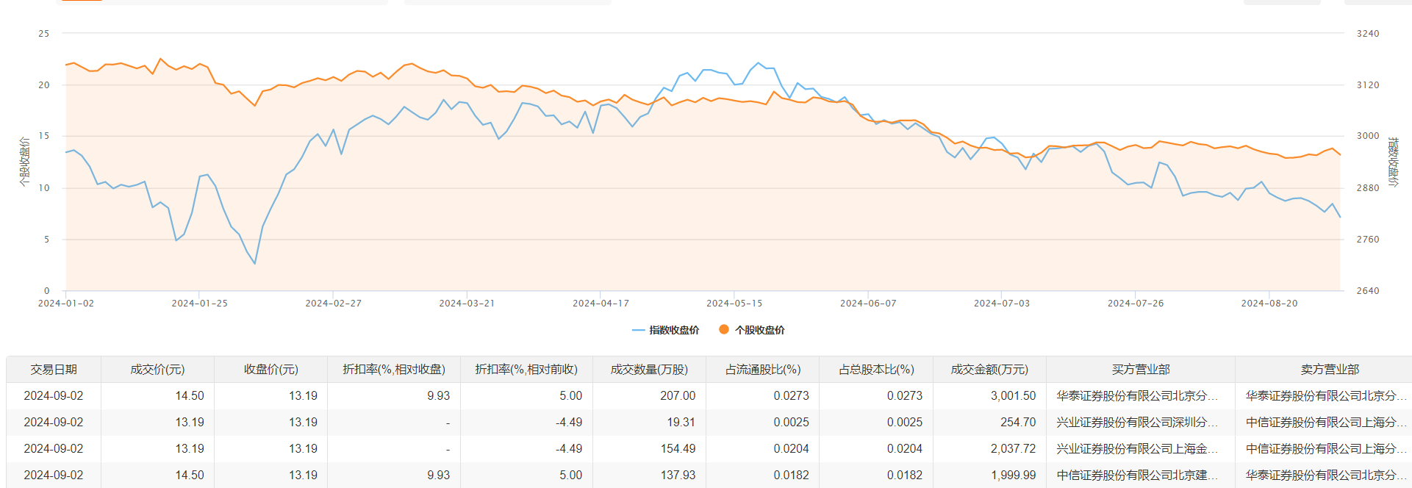Click the 成交金额(万元) column header
This screenshot has height=488, width=1412.
[989, 370]
